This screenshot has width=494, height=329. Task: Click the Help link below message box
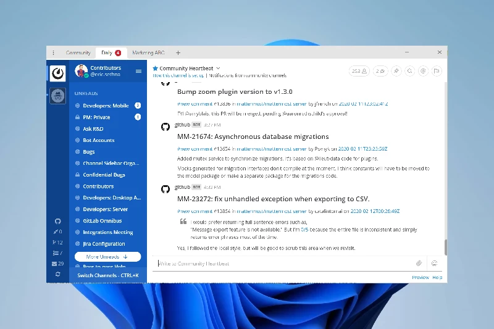tap(437, 277)
